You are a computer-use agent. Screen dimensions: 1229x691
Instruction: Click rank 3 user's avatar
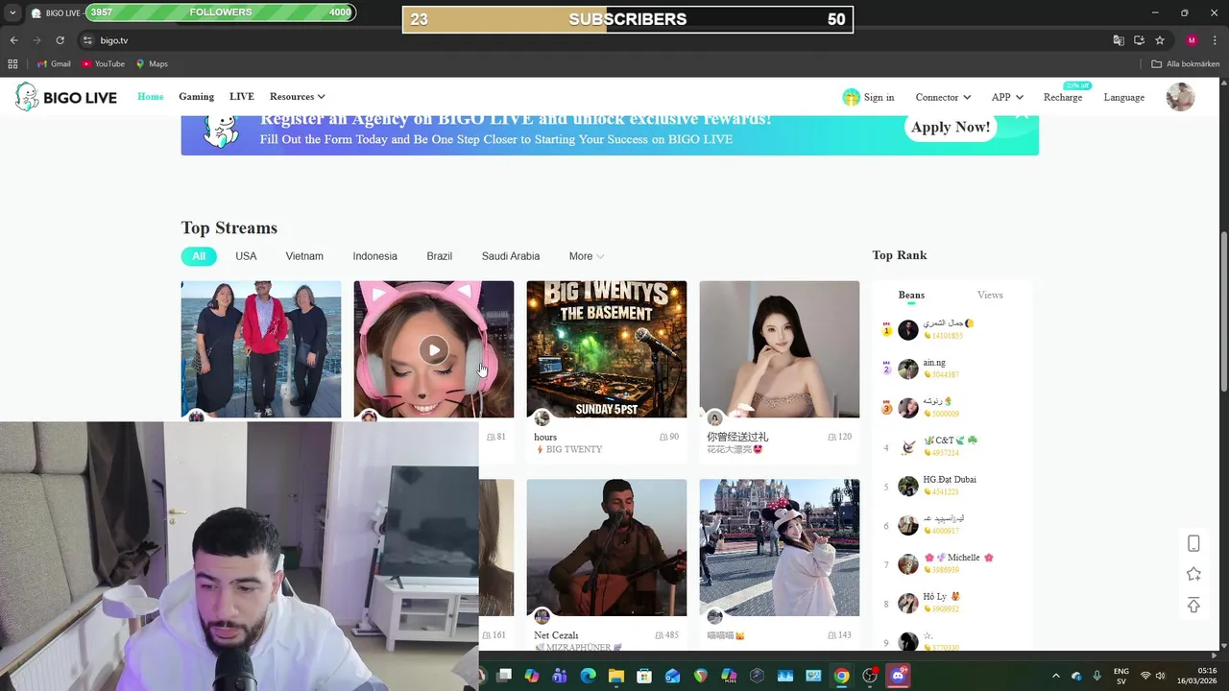pos(908,408)
